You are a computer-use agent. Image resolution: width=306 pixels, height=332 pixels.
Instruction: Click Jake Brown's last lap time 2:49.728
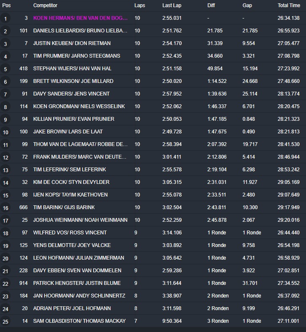(172, 132)
